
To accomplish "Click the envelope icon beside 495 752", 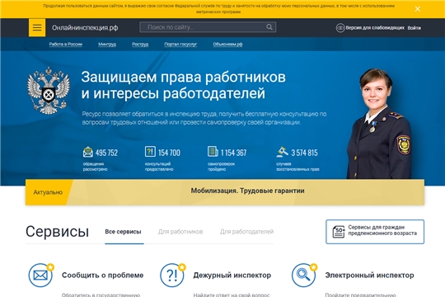I will tap(88, 152).
